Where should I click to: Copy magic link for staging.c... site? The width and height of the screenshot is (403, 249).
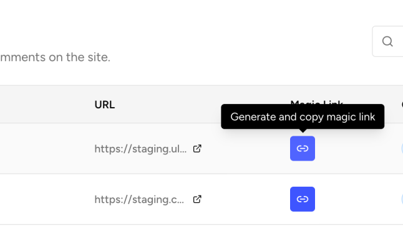click(303, 199)
